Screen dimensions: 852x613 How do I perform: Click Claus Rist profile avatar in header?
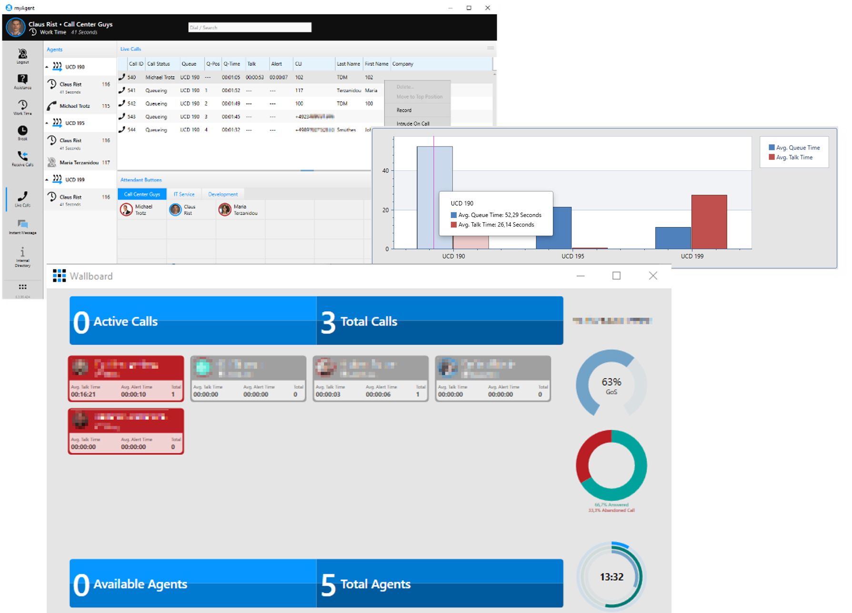click(x=16, y=27)
